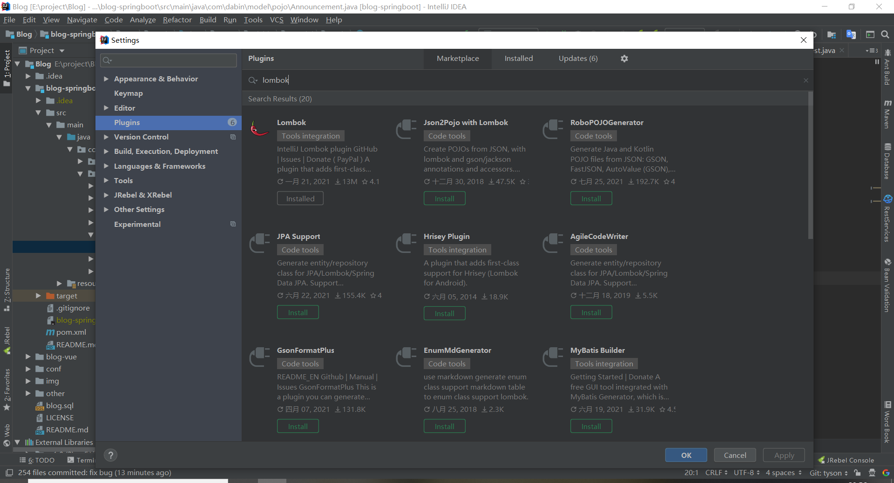Open the Refactor menu
894x483 pixels.
pos(177,20)
